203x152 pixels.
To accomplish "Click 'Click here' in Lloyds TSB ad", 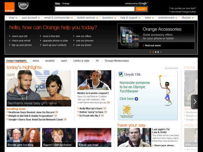I will point(127,99).
